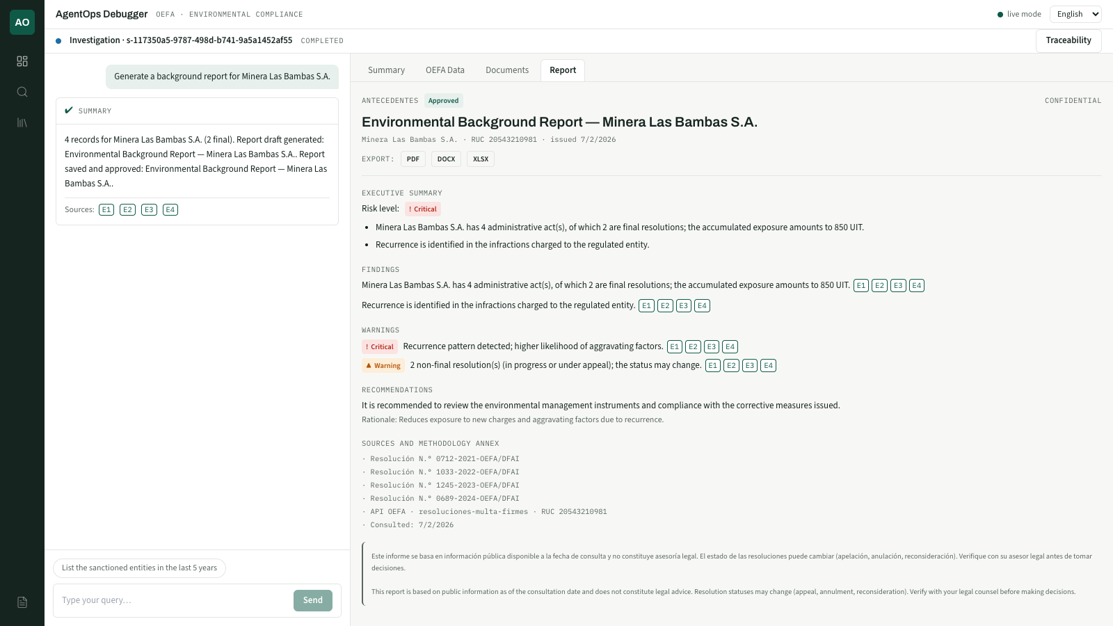Click the AO logo icon

click(22, 22)
